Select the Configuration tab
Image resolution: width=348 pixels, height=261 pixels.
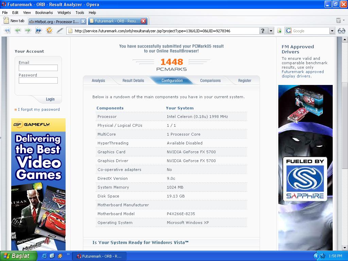[172, 81]
